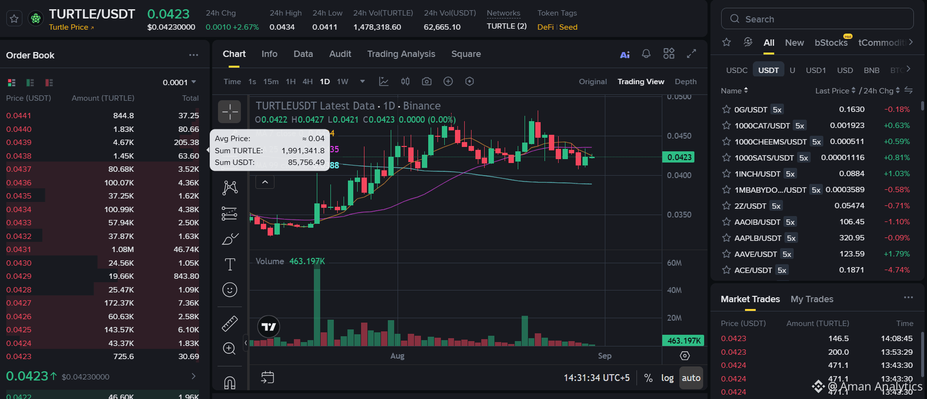Open the AI assistant icon
This screenshot has height=399, width=927.
click(x=625, y=54)
